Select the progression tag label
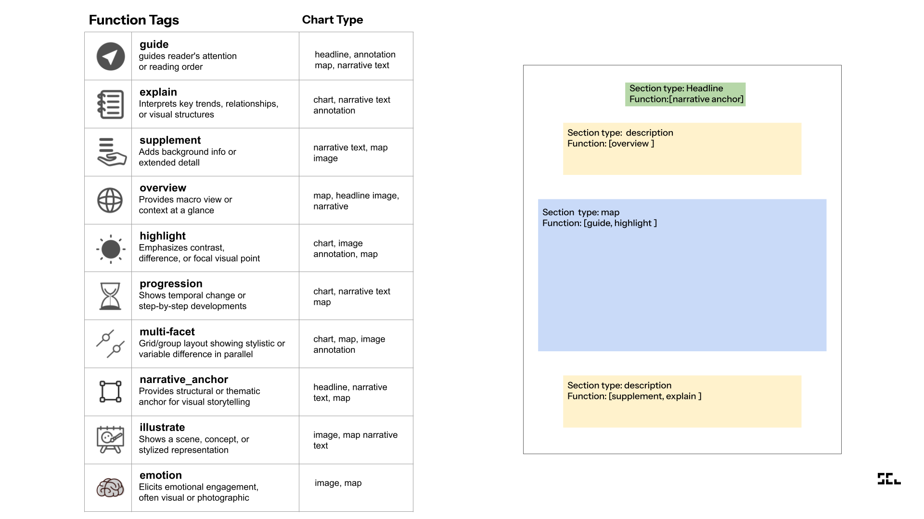Image resolution: width=924 pixels, height=519 pixels. [x=171, y=284]
